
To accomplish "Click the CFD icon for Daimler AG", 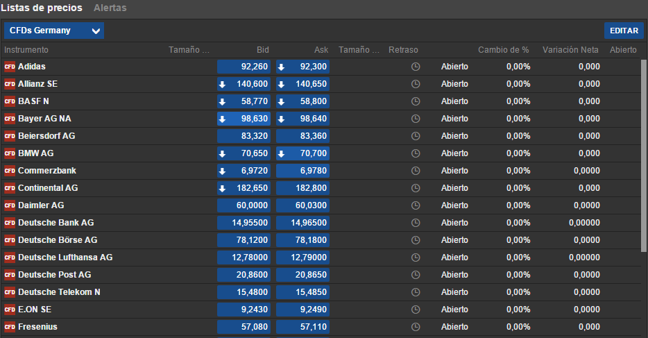I will pos(10,205).
